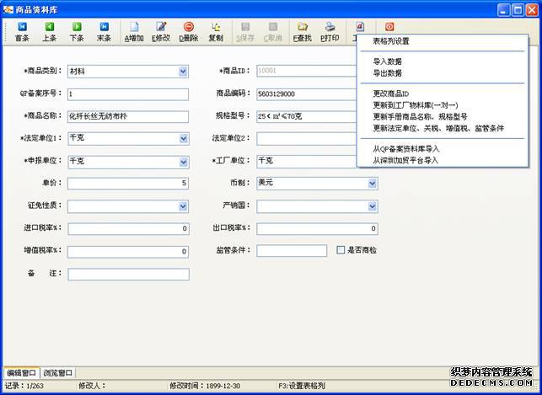
Task: Choose 更改商品ID from the menu
Action: click(x=390, y=93)
